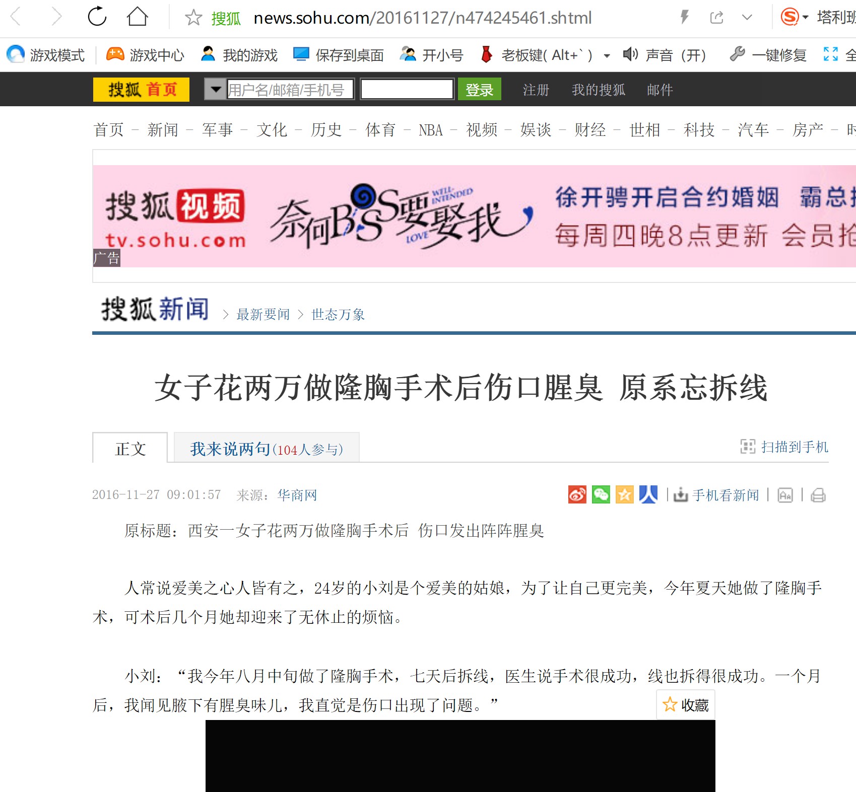Click the fullscreen arrows icon

[830, 54]
